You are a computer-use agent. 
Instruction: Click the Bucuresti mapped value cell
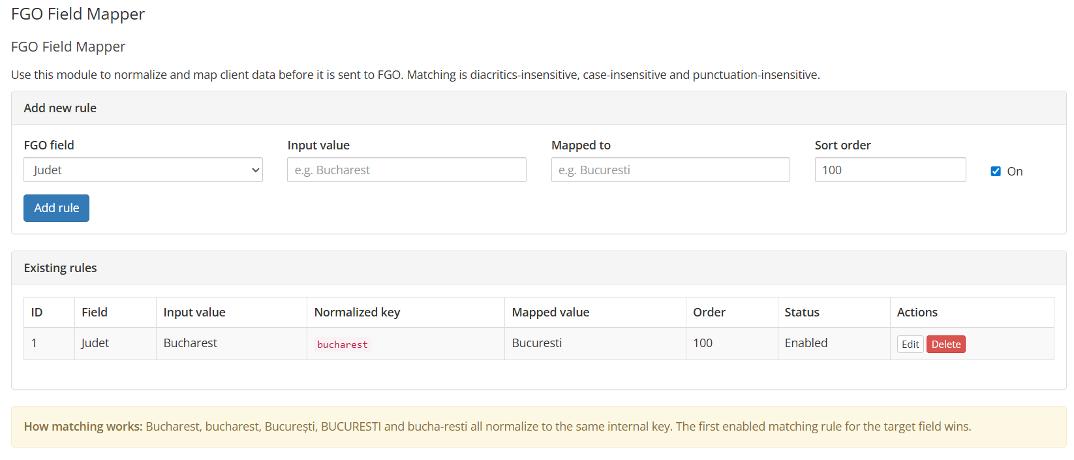coord(536,343)
